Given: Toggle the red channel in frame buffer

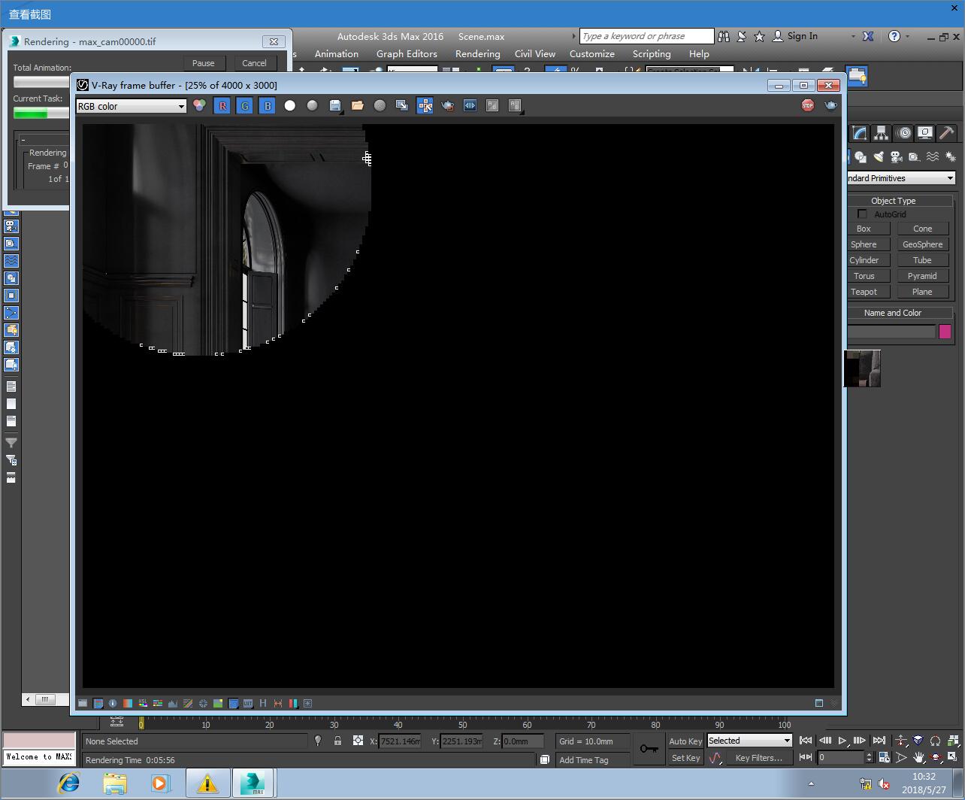Looking at the screenshot, I should tap(222, 106).
